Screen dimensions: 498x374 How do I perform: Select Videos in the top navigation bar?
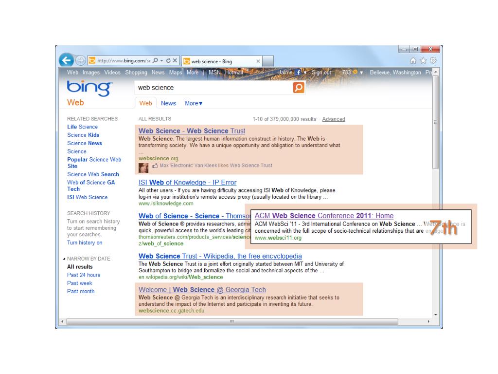[112, 72]
